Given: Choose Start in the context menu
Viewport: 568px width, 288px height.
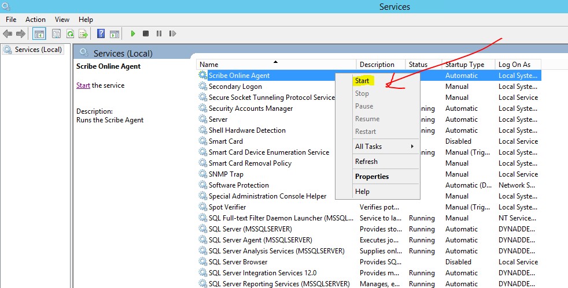Looking at the screenshot, I should [362, 81].
